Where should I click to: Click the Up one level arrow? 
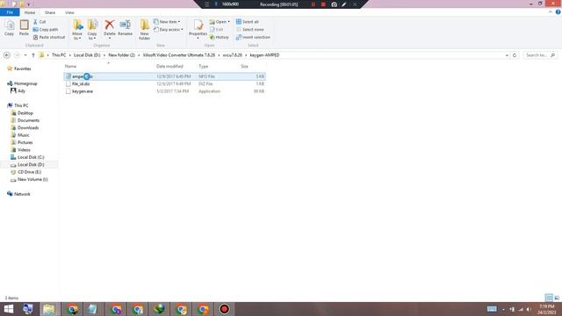coord(33,55)
